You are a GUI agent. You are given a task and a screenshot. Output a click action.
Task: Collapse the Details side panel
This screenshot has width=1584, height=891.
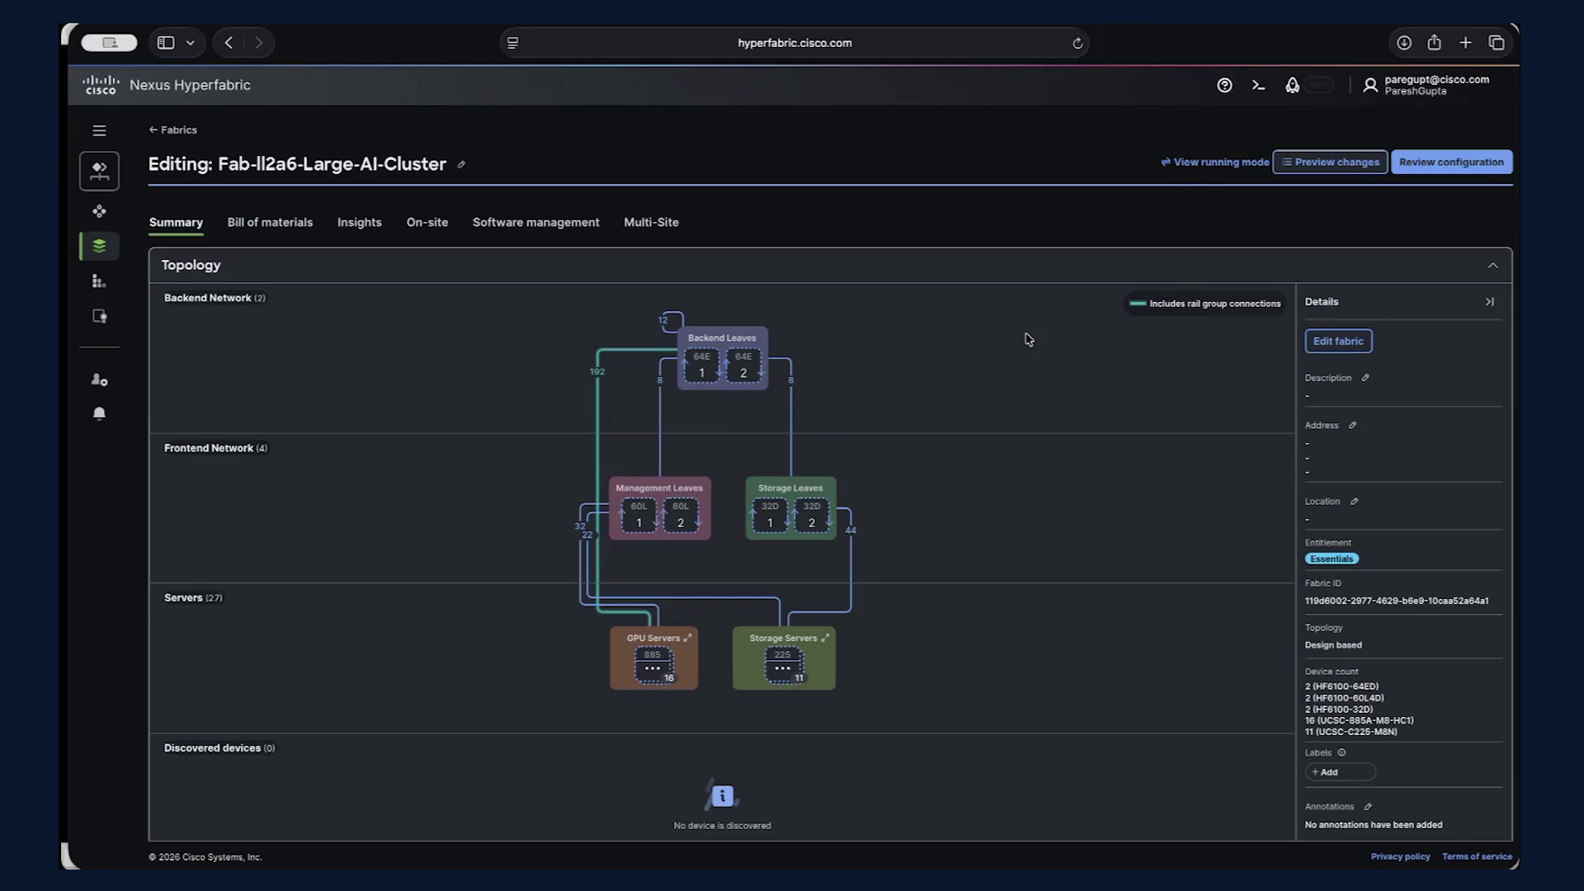(x=1490, y=302)
